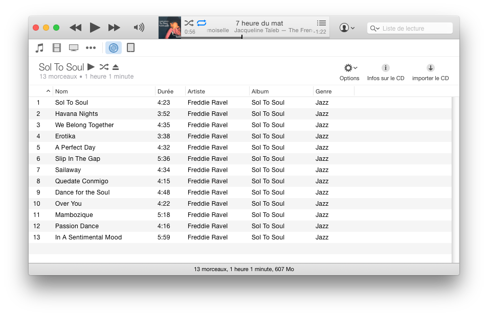Click Infos sur le CD button
This screenshot has height=316, width=488.
click(386, 72)
